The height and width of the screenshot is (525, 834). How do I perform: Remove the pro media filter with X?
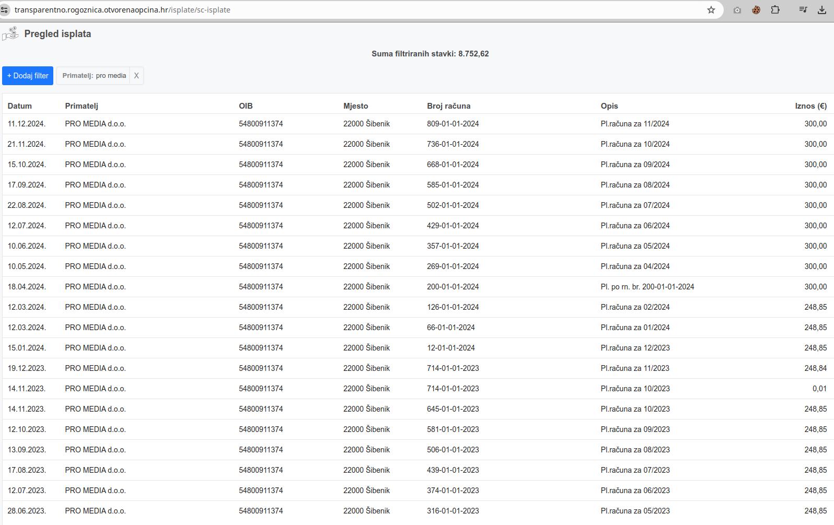click(136, 76)
